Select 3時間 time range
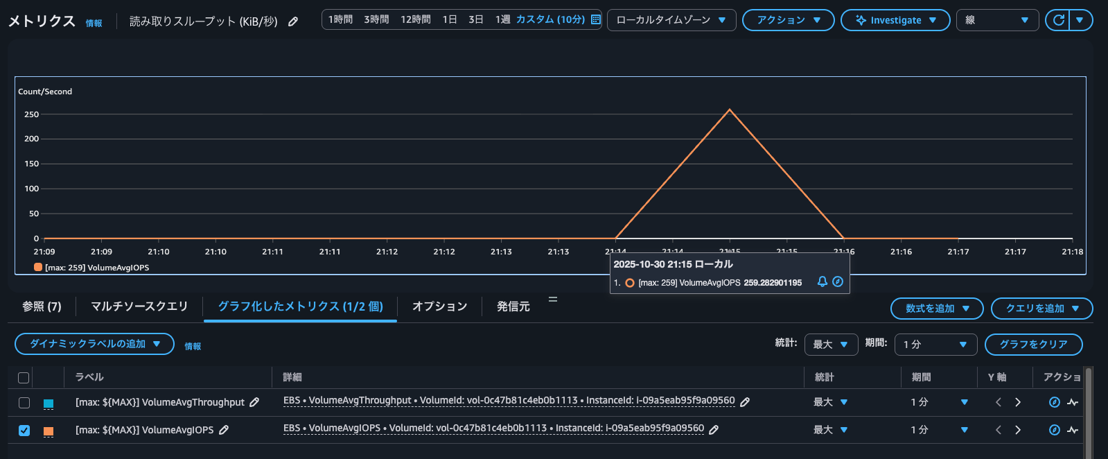 [376, 19]
